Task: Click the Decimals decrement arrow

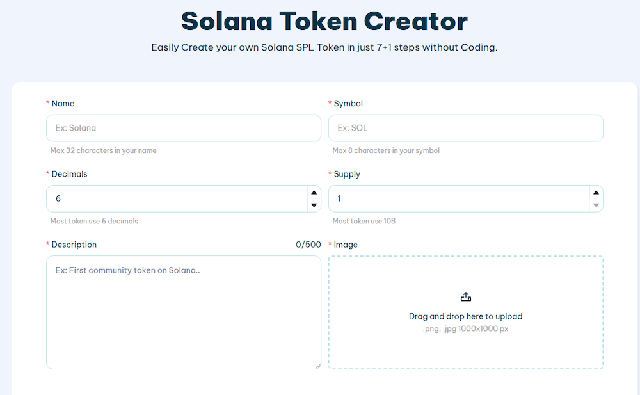Action: coord(314,204)
